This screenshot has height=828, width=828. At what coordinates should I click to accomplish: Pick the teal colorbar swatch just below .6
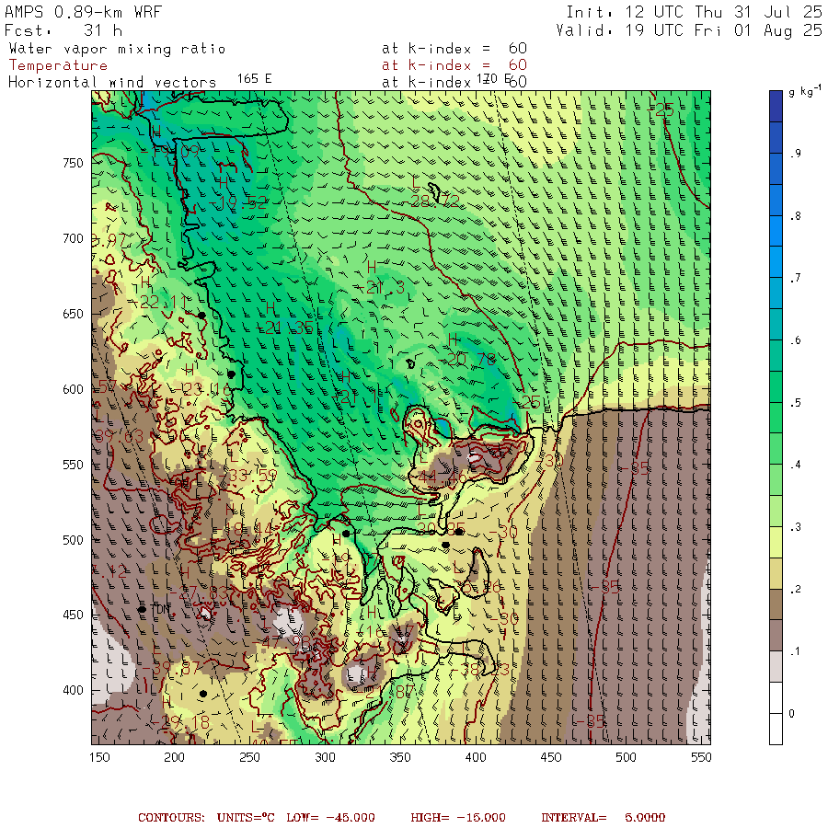point(776,355)
